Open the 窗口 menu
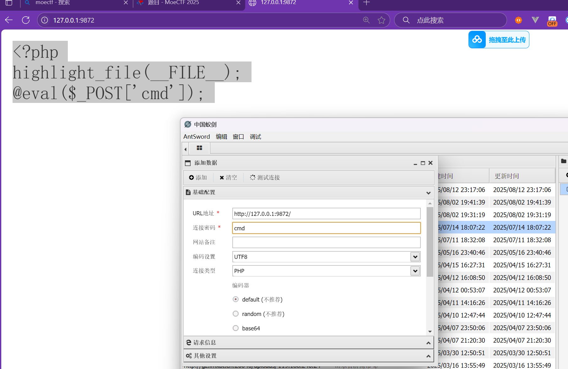The image size is (568, 369). click(x=238, y=137)
